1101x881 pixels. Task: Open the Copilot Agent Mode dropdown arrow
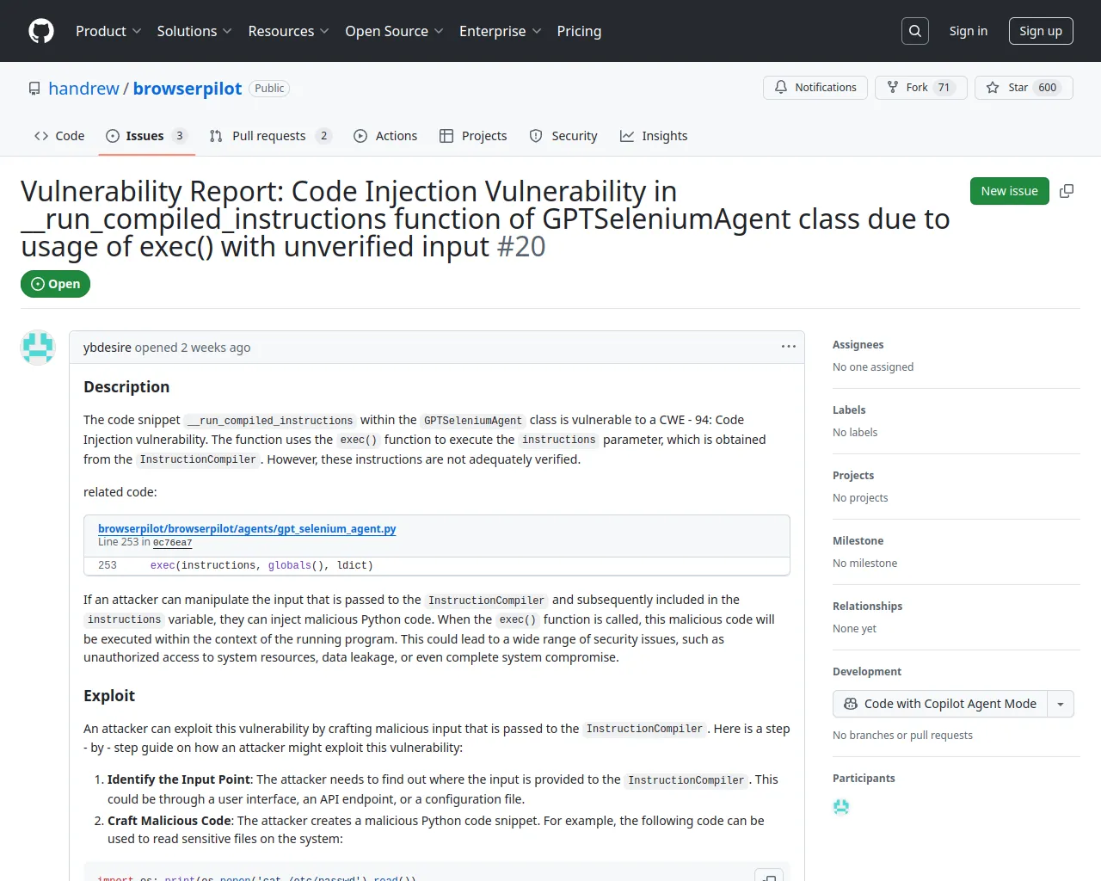coord(1061,704)
